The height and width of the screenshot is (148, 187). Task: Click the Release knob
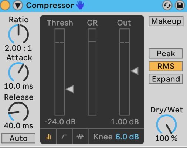[18, 112]
